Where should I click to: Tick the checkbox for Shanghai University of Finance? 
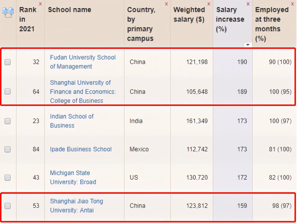pos(8,92)
